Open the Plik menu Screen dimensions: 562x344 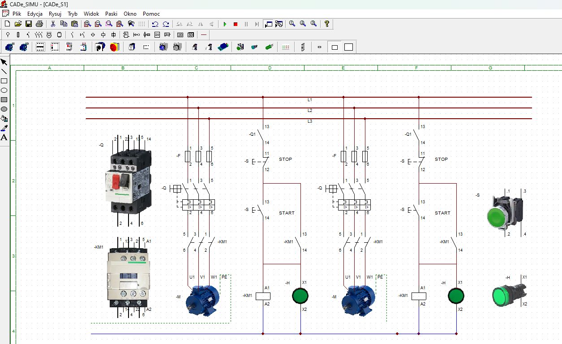[17, 14]
